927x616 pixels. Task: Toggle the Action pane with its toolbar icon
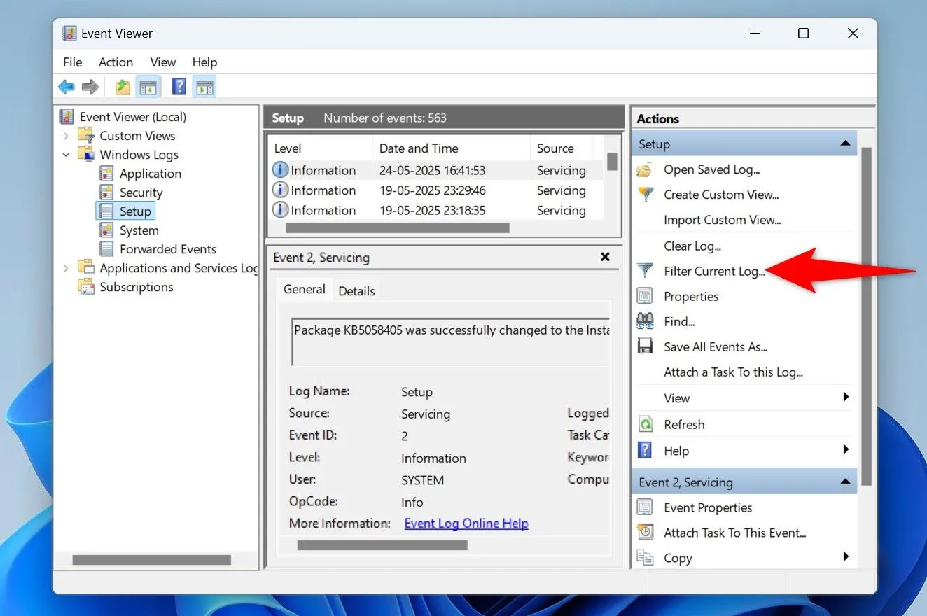click(x=205, y=86)
